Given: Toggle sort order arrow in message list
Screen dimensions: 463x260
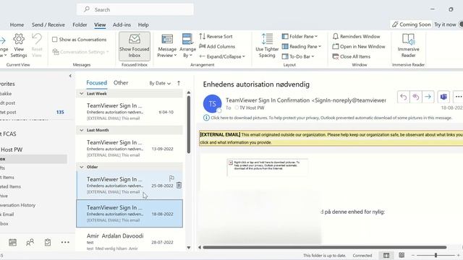Looking at the screenshot, I should pyautogui.click(x=179, y=83).
